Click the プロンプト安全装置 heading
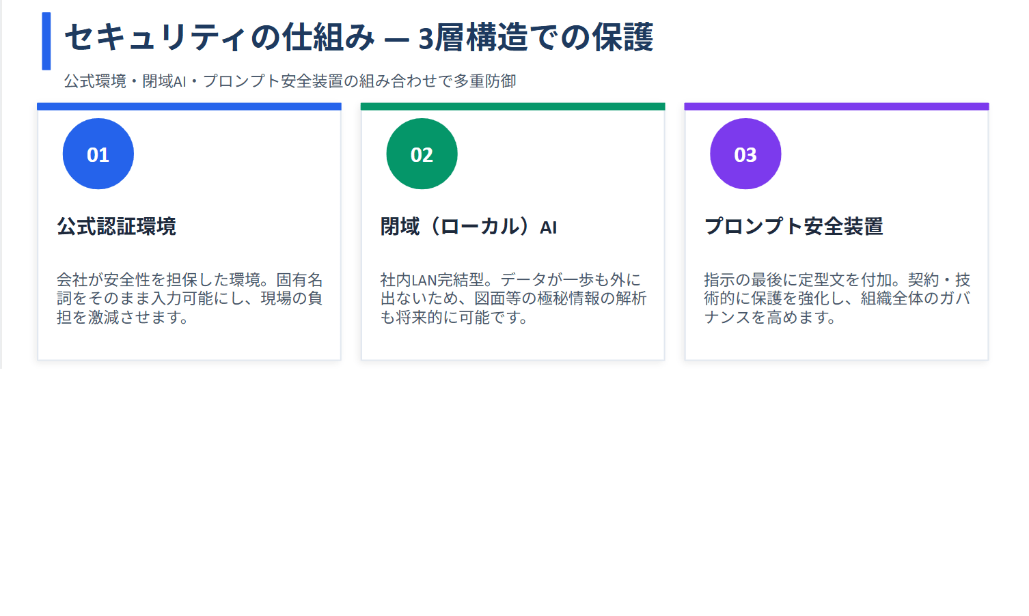Viewport: 1029px width, 616px height. (x=793, y=226)
